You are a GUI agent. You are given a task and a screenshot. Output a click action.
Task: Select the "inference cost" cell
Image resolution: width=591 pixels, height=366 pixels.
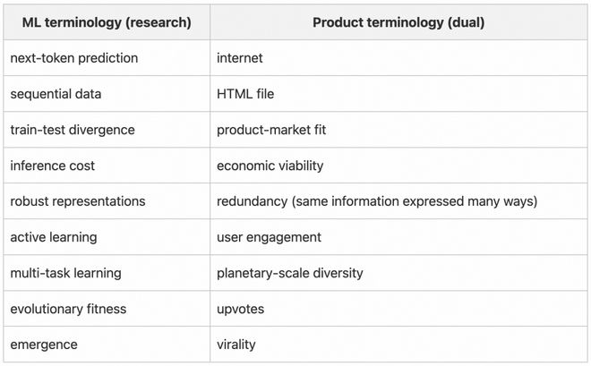(53, 166)
